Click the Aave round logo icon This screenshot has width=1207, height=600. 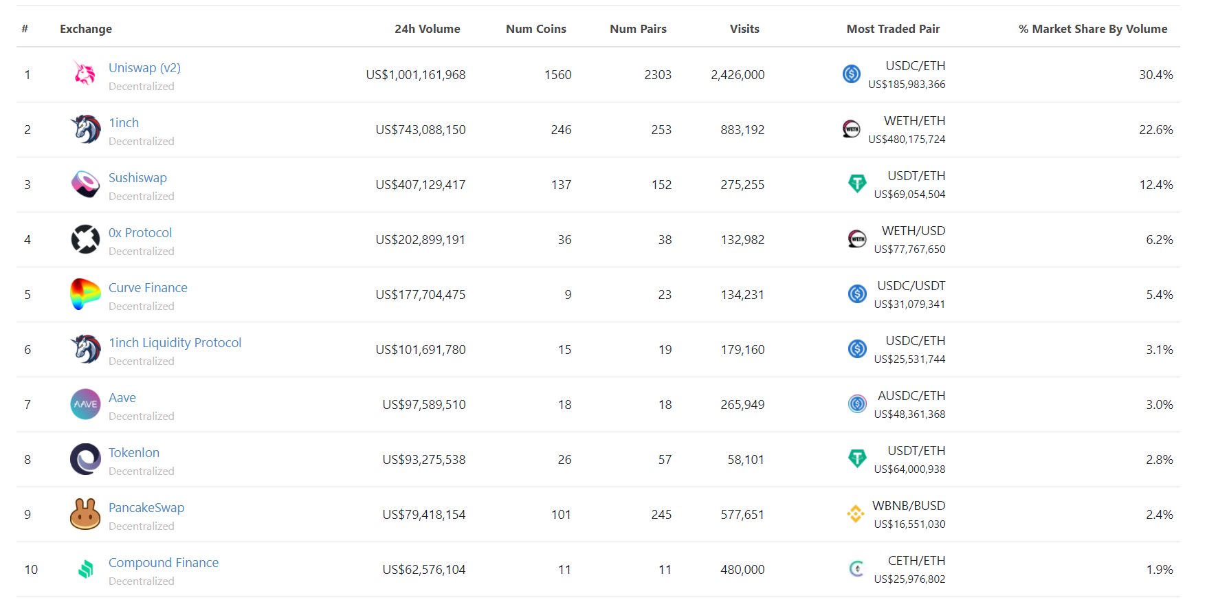pyautogui.click(x=85, y=404)
